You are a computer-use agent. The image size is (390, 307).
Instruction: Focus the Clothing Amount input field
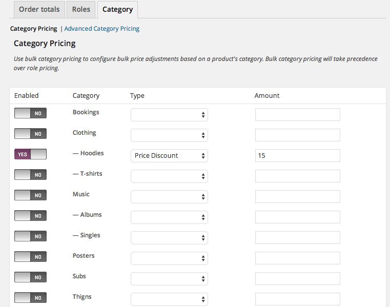[x=297, y=135]
